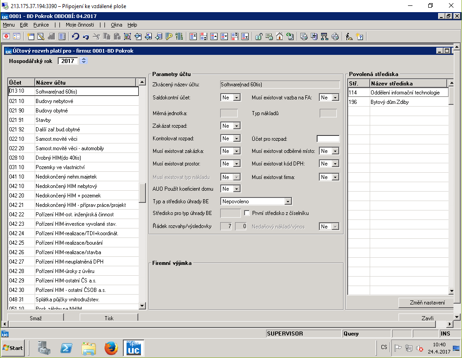The height and width of the screenshot is (358, 462).
Task: Click the 'Zavři' button
Action: (427, 318)
